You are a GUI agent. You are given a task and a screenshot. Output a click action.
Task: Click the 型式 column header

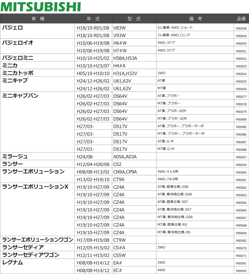click(x=134, y=19)
